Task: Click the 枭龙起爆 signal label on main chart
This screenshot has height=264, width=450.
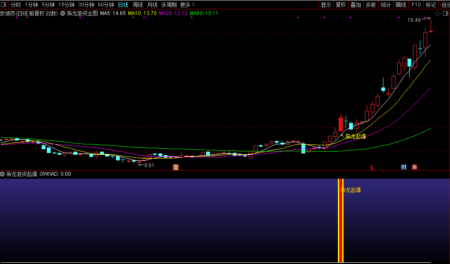Action: coord(356,137)
